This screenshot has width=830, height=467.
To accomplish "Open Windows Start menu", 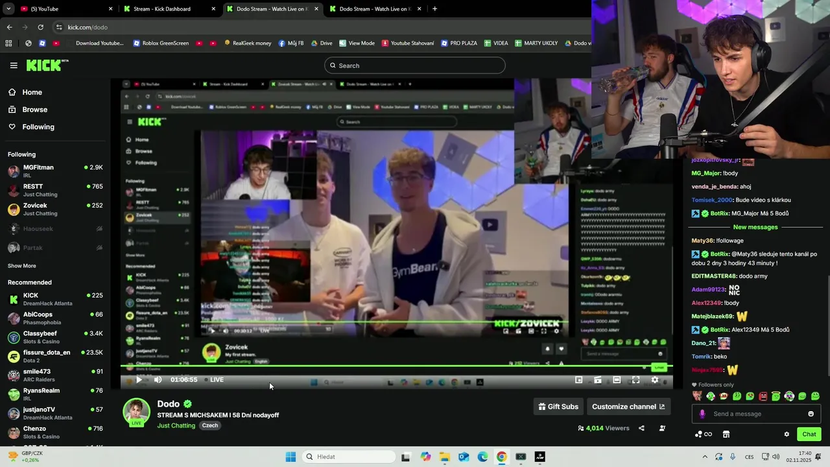I will [290, 457].
